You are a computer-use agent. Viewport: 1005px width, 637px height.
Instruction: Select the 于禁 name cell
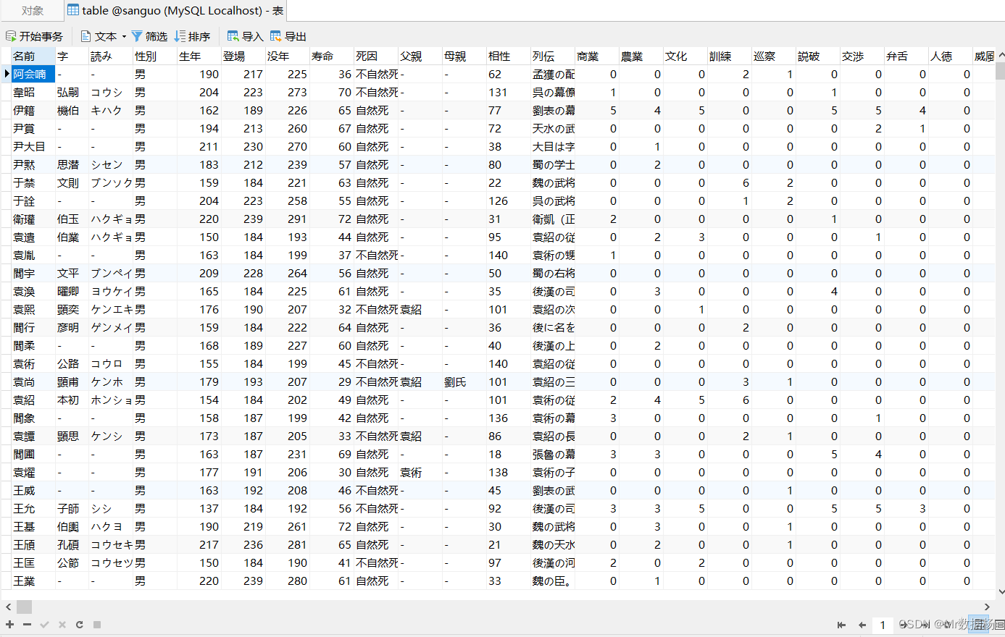point(33,182)
